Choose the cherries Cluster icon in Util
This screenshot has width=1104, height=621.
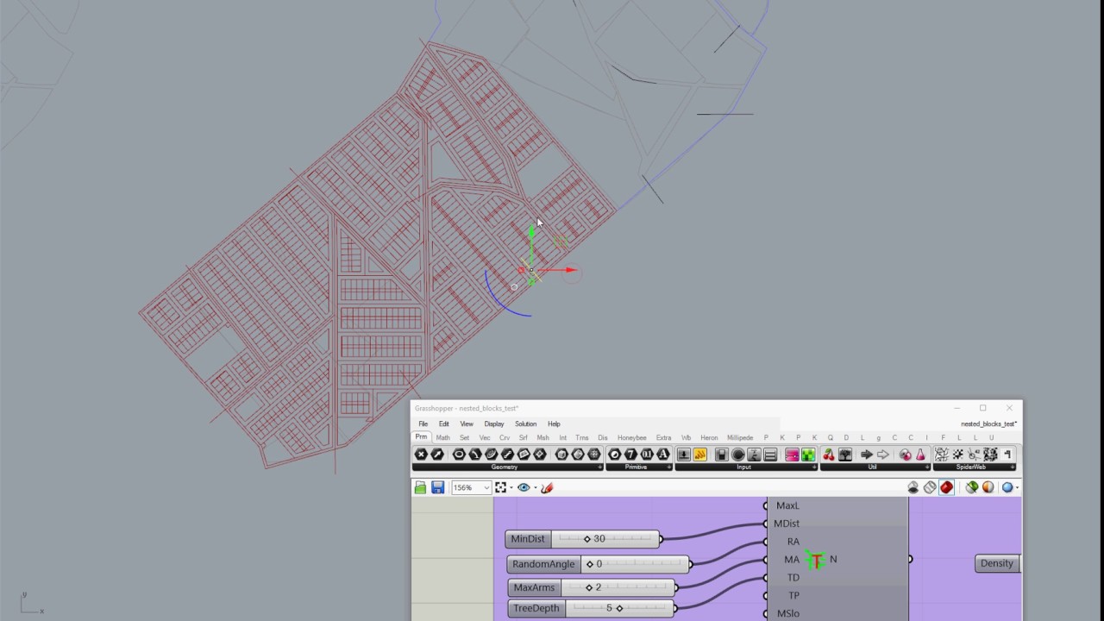click(x=829, y=455)
